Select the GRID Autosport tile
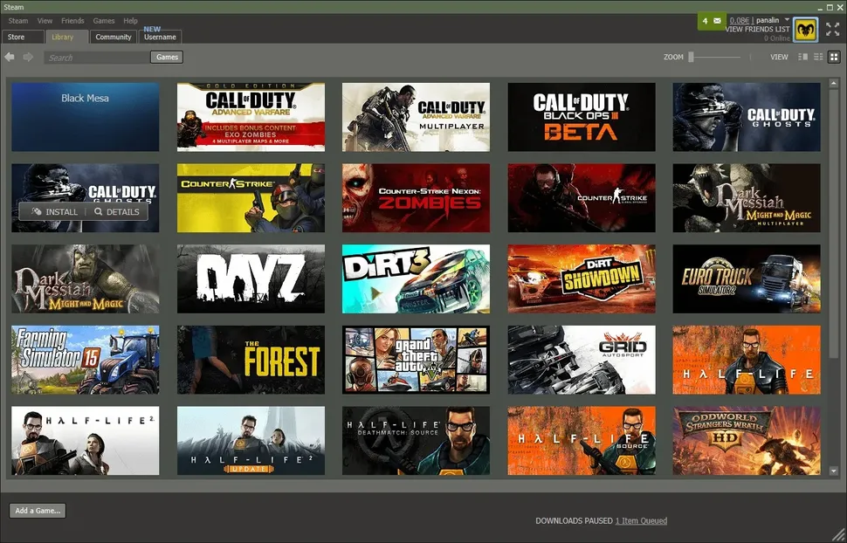This screenshot has height=543, width=847. tap(582, 360)
